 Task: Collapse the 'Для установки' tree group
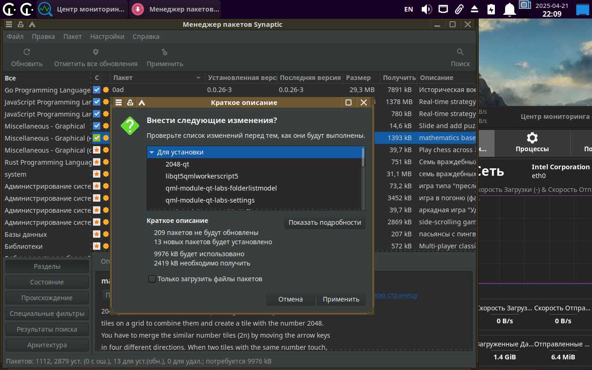[152, 152]
